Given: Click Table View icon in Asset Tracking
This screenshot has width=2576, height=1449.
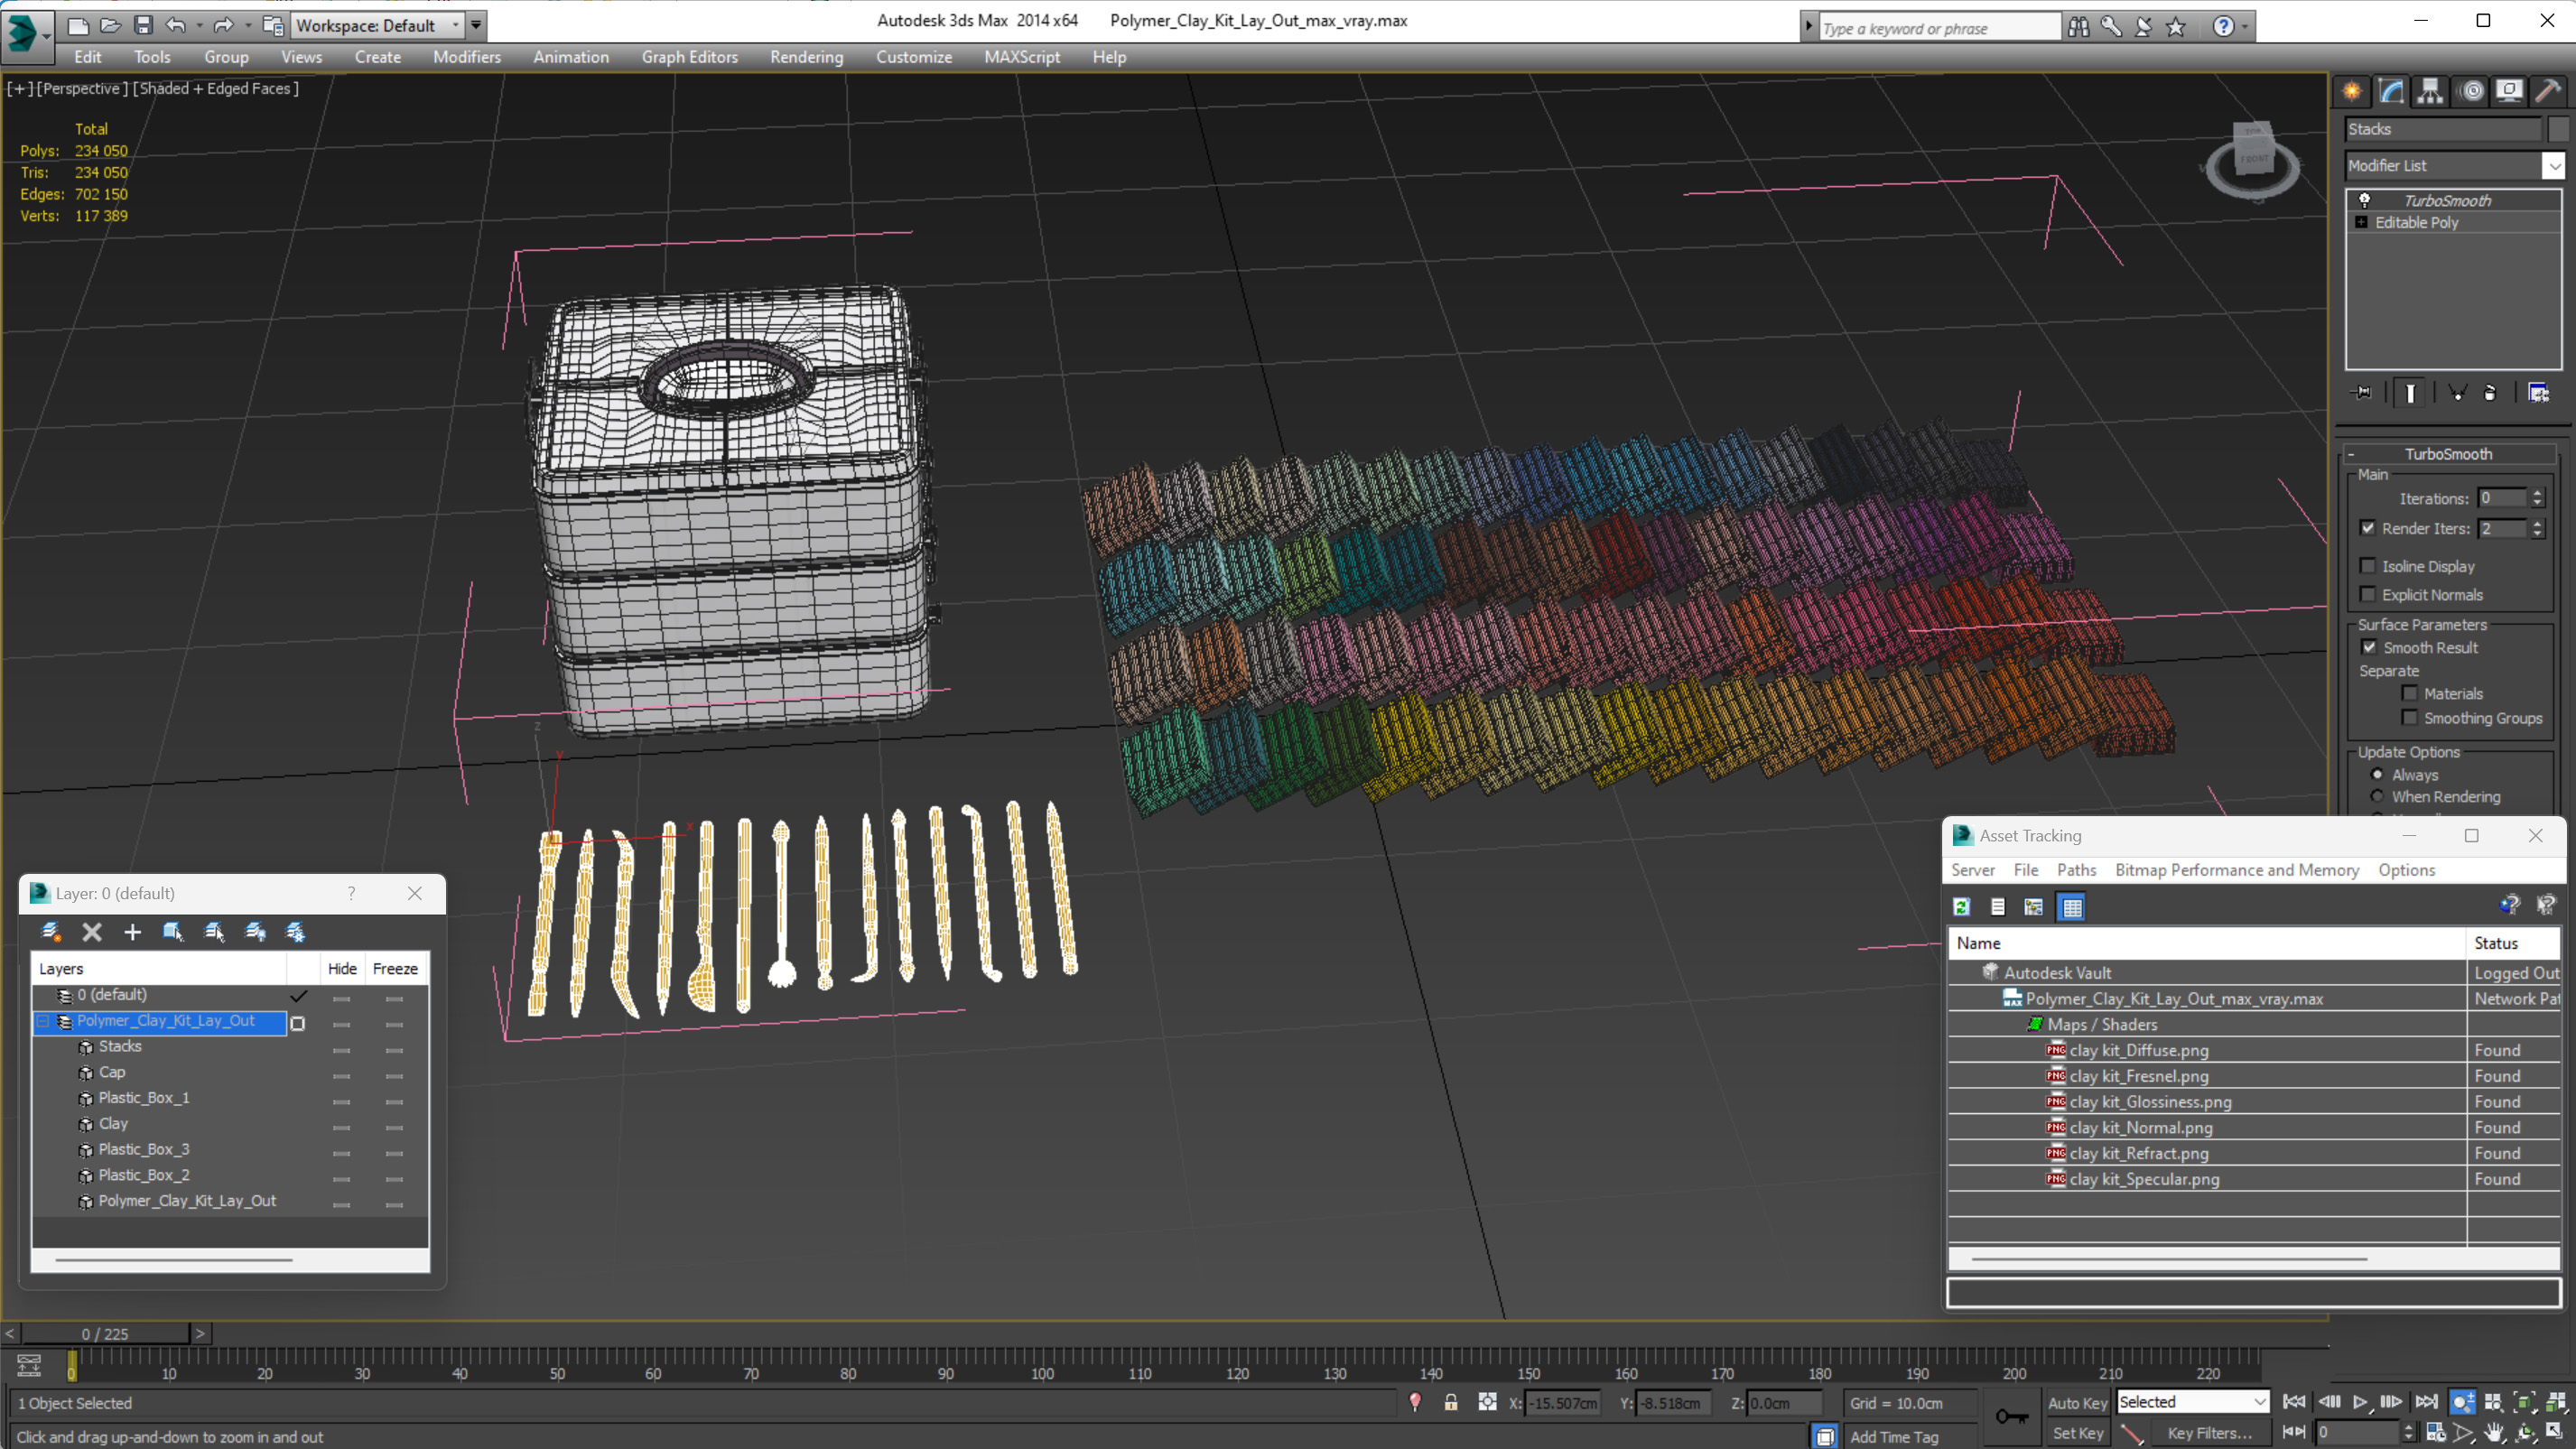Looking at the screenshot, I should tap(2071, 906).
